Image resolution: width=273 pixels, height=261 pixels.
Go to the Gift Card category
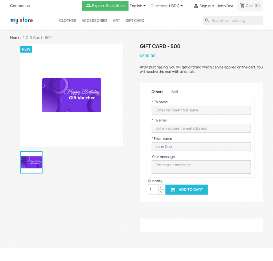coord(135,21)
